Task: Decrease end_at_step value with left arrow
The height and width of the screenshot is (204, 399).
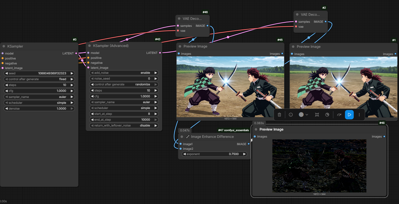Action: (x=92, y=120)
